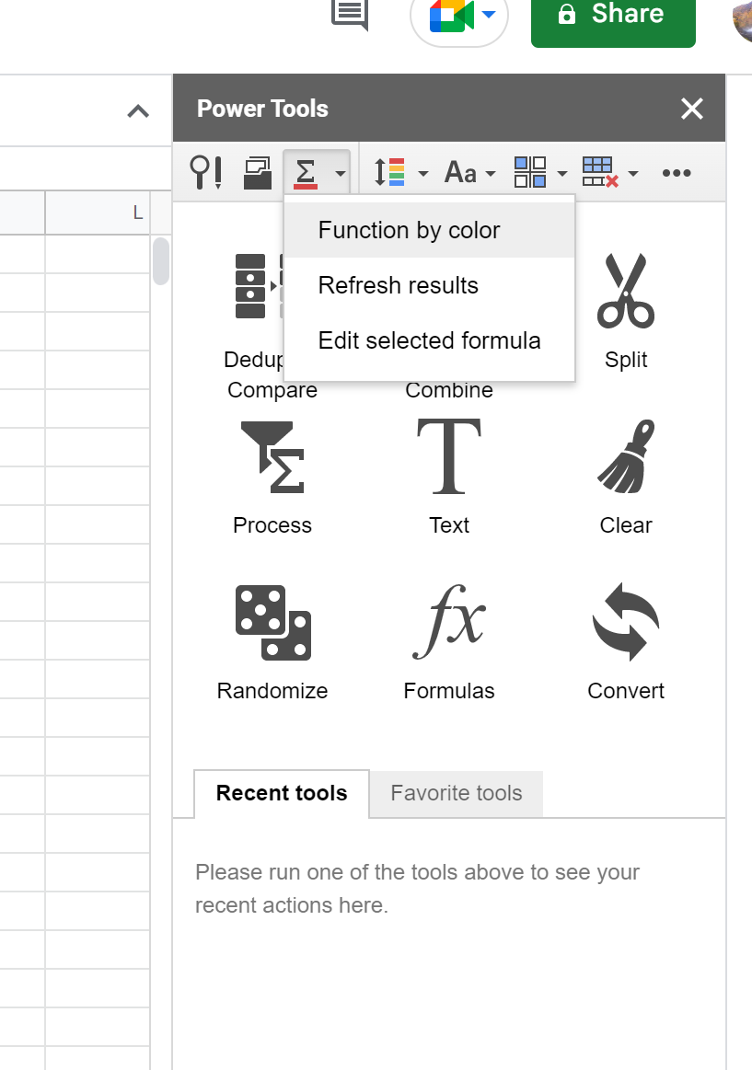The height and width of the screenshot is (1070, 752).
Task: Select the Split tool with scissors icon
Action: coord(626,292)
